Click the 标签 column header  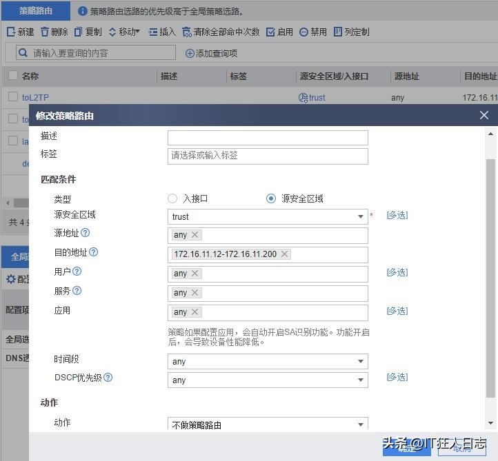click(238, 76)
